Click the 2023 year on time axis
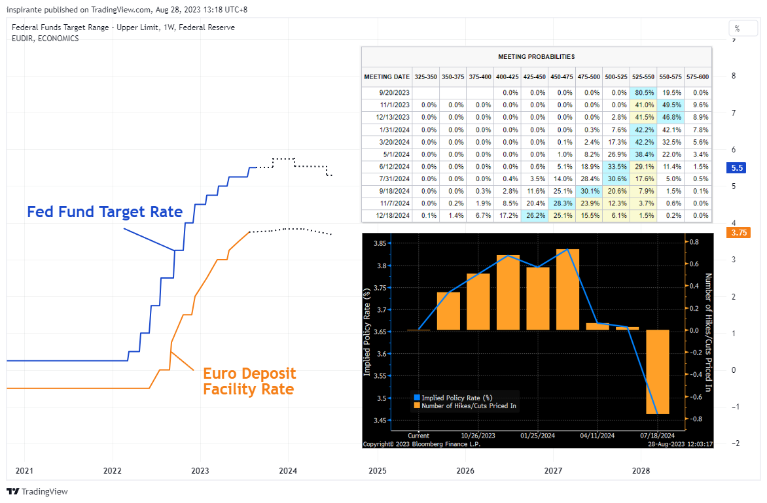The width and height of the screenshot is (767, 503). 200,471
